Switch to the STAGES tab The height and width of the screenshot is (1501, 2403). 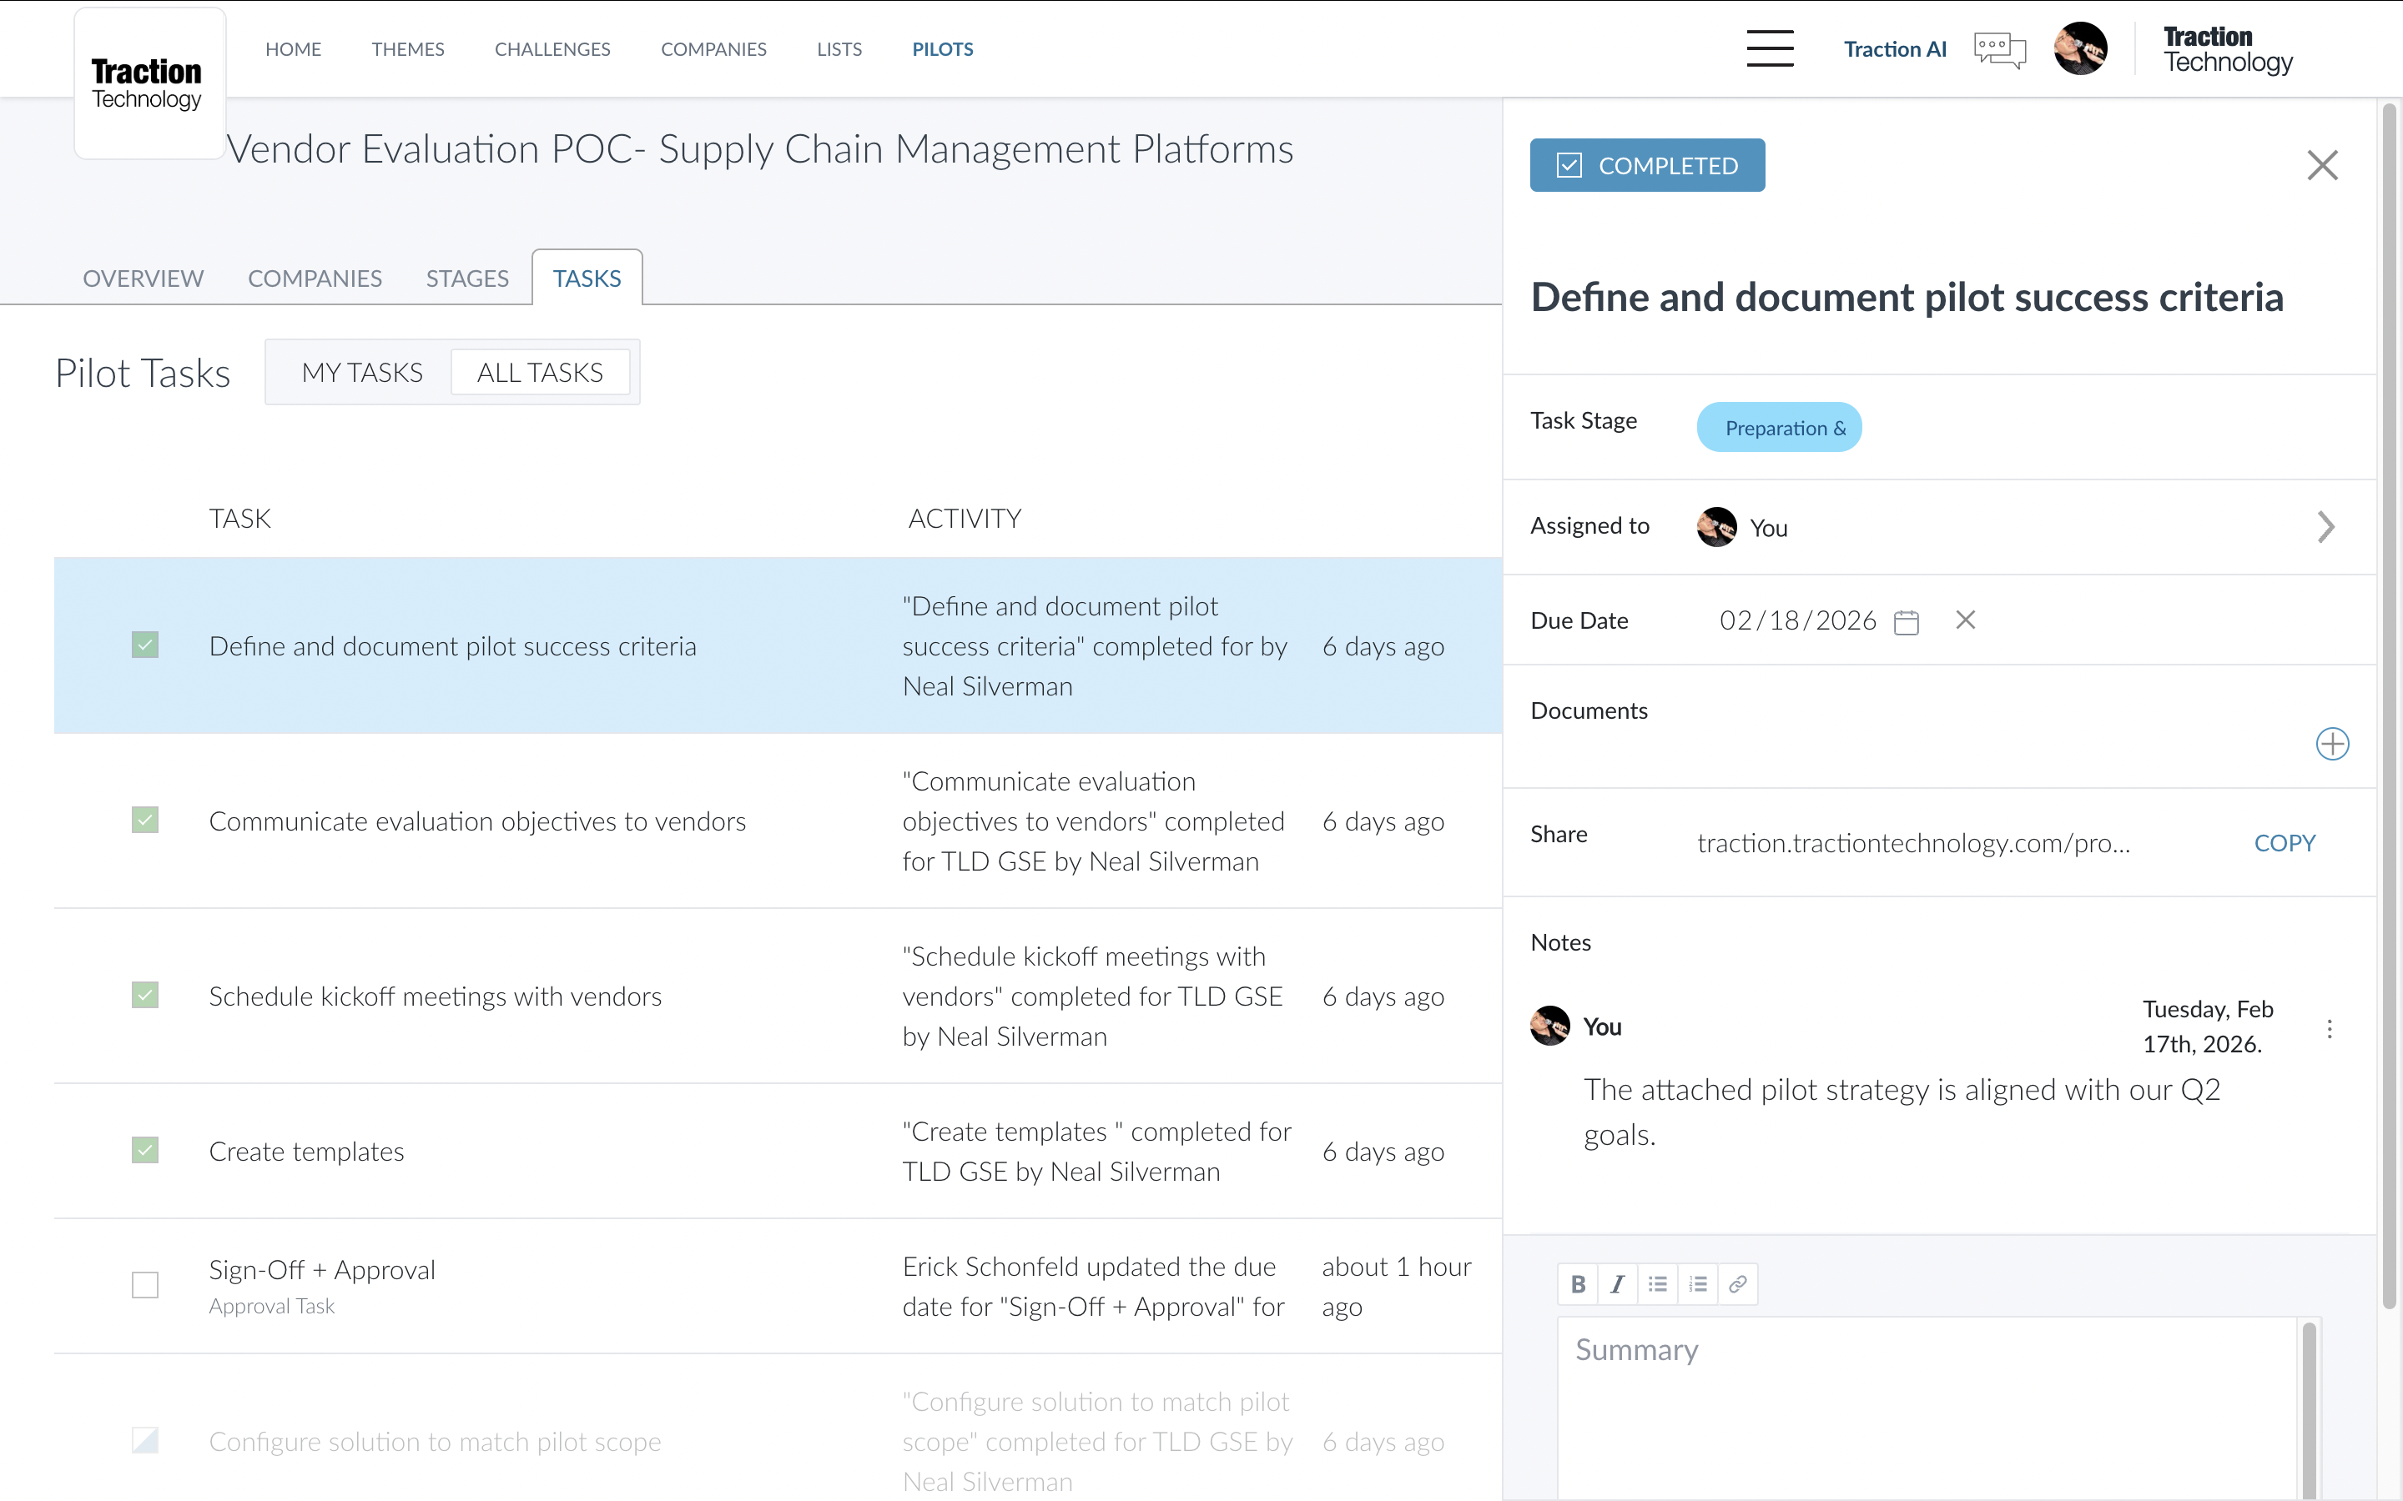tap(466, 278)
